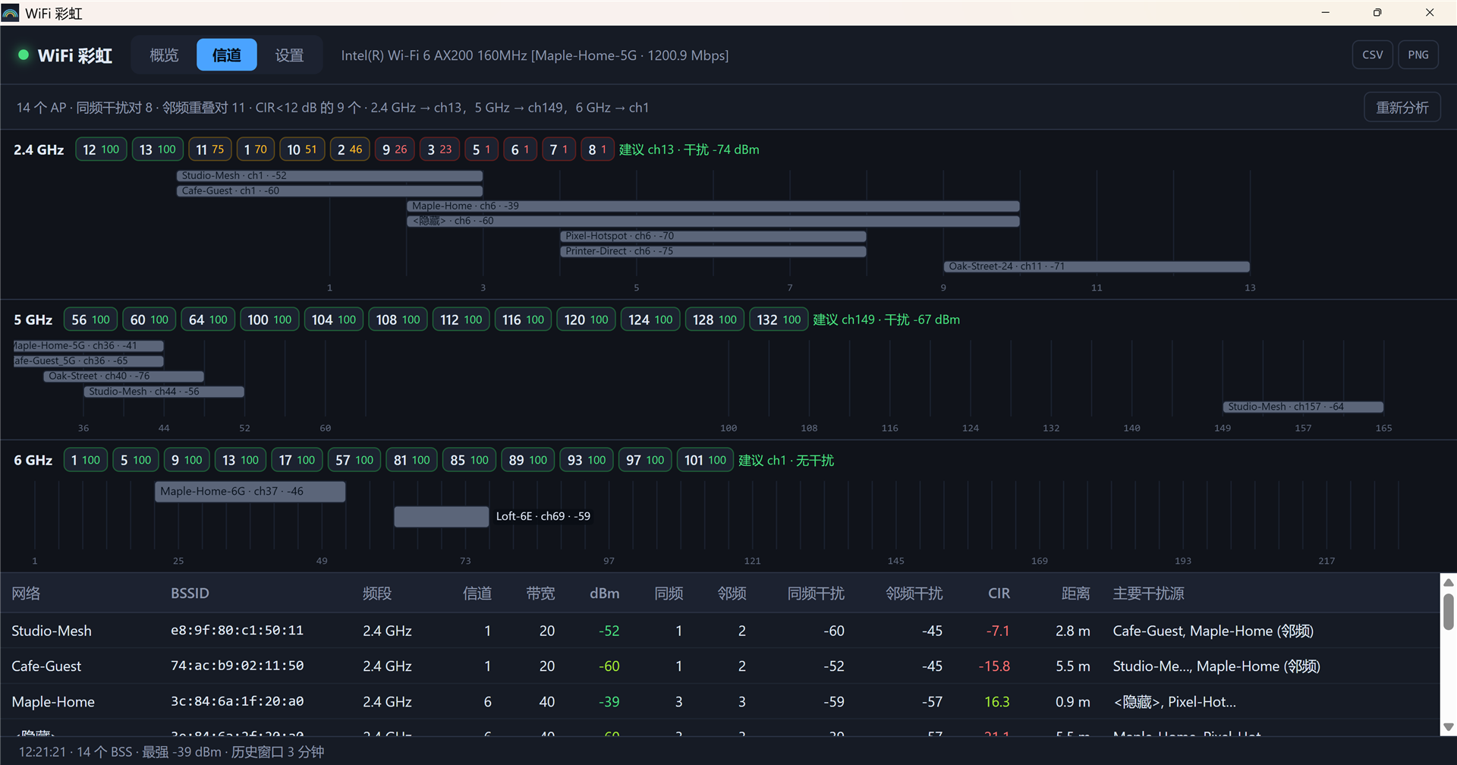Viewport: 1457px width, 765px height.
Task: Choose the 5 GHz channel 132 chip
Action: pos(779,320)
